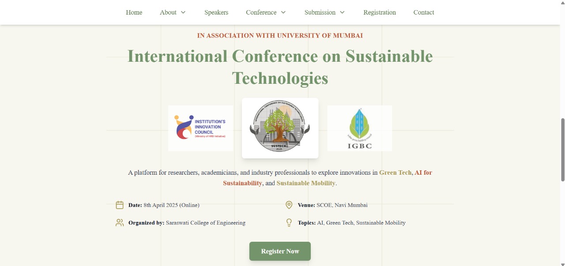
Task: Click 'In Association with University of Mumbai' text
Action: point(280,35)
